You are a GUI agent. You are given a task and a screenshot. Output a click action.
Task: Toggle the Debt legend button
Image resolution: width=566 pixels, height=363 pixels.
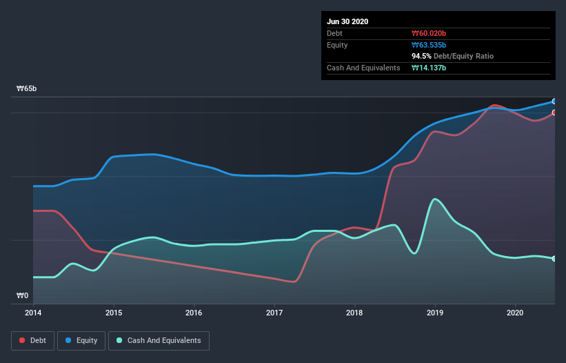coord(32,341)
